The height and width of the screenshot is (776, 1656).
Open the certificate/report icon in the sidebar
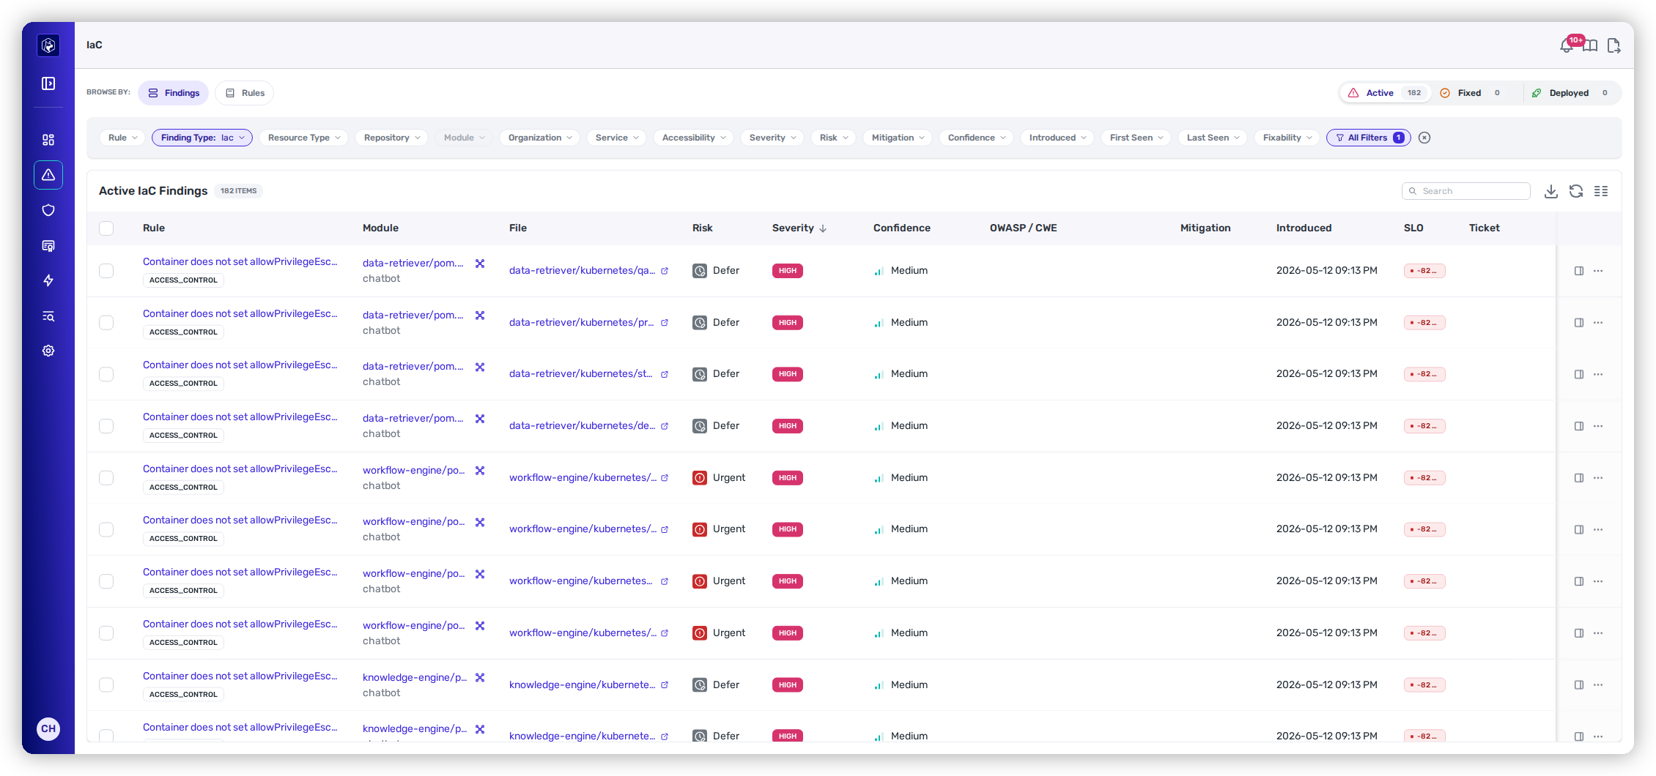click(x=48, y=245)
